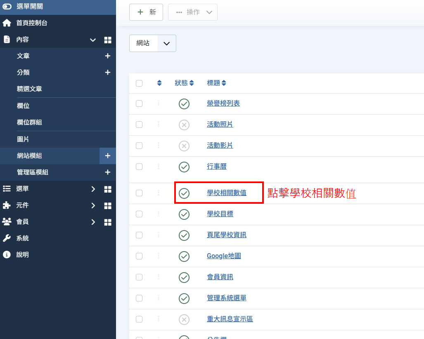The image size is (424, 339).
Task: Open the 首頁控制台 home icon
Action: 7,23
